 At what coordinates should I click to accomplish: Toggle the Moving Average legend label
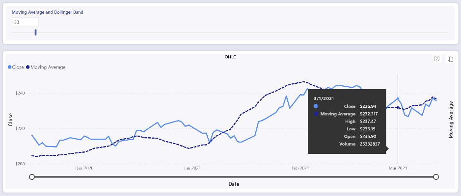pyautogui.click(x=48, y=67)
